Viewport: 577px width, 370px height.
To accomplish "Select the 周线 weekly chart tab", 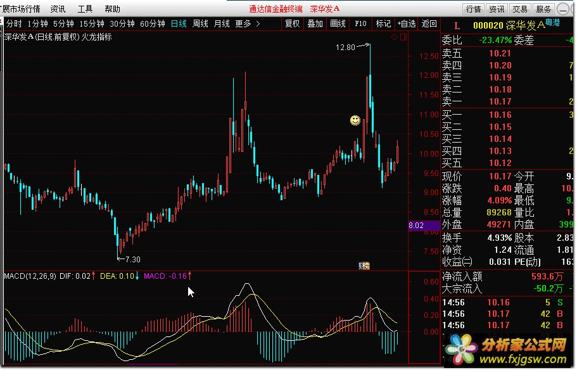I will (x=200, y=24).
